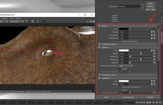Toggle Fresnel affects Diffuse checkbox

tap(120, 41)
